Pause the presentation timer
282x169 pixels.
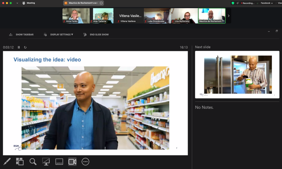click(19, 47)
